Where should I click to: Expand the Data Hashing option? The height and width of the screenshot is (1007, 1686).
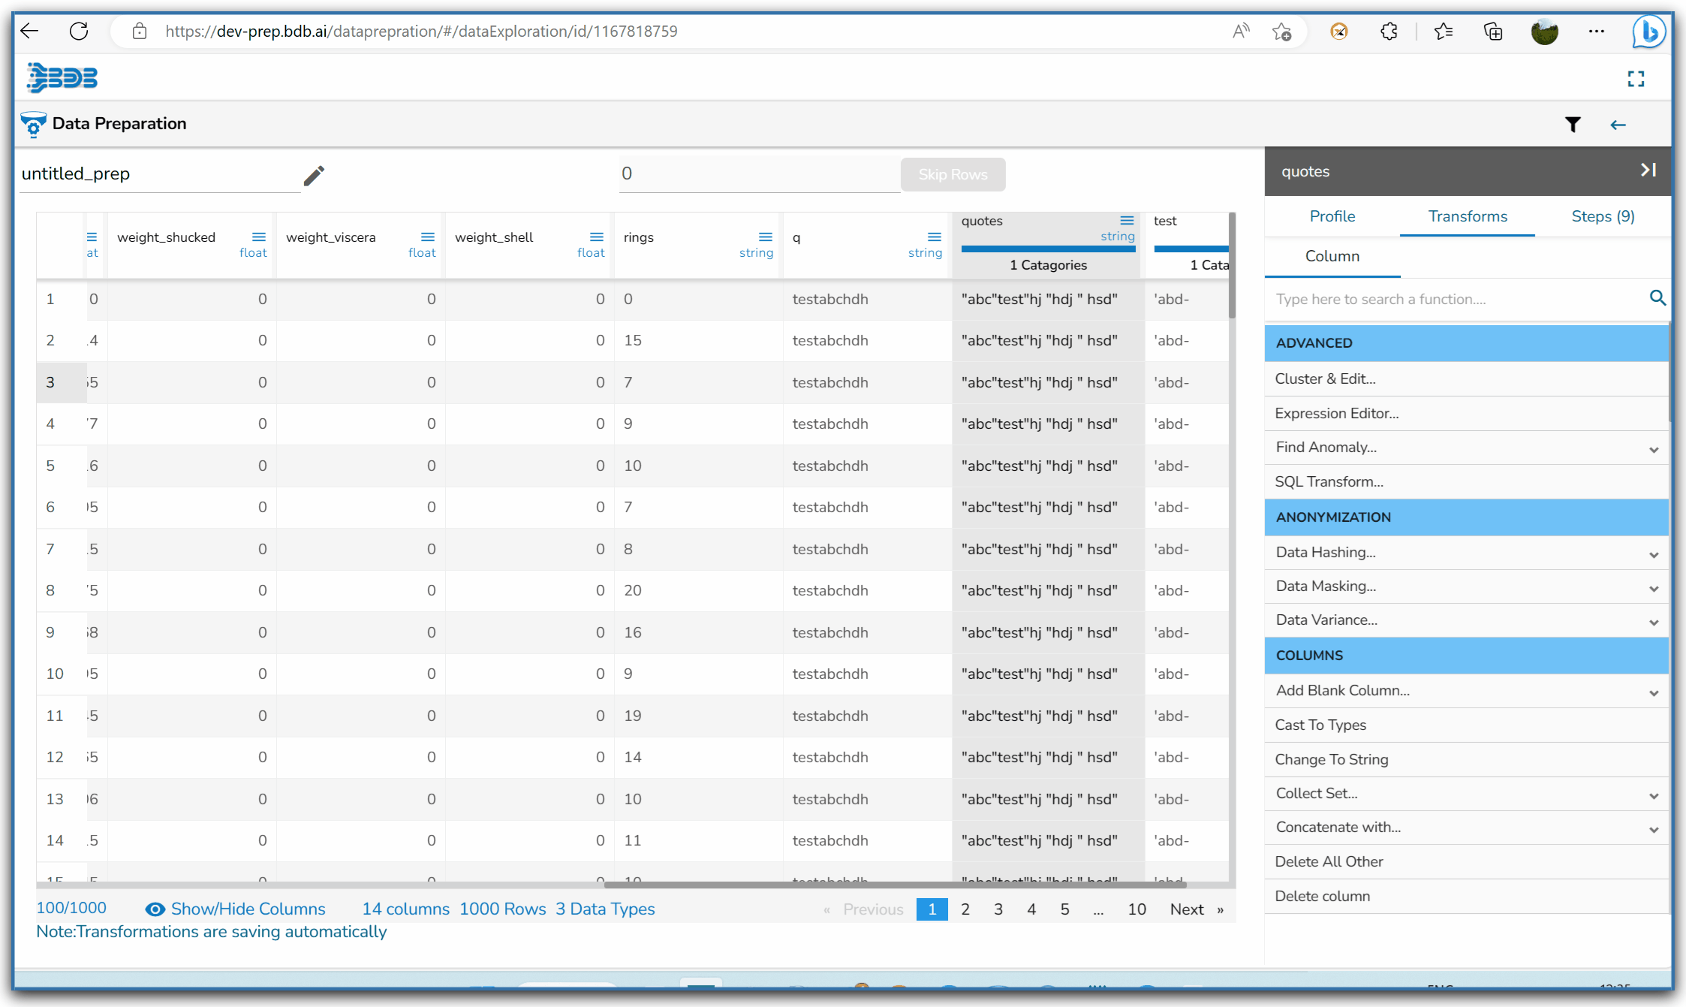[x=1654, y=554]
